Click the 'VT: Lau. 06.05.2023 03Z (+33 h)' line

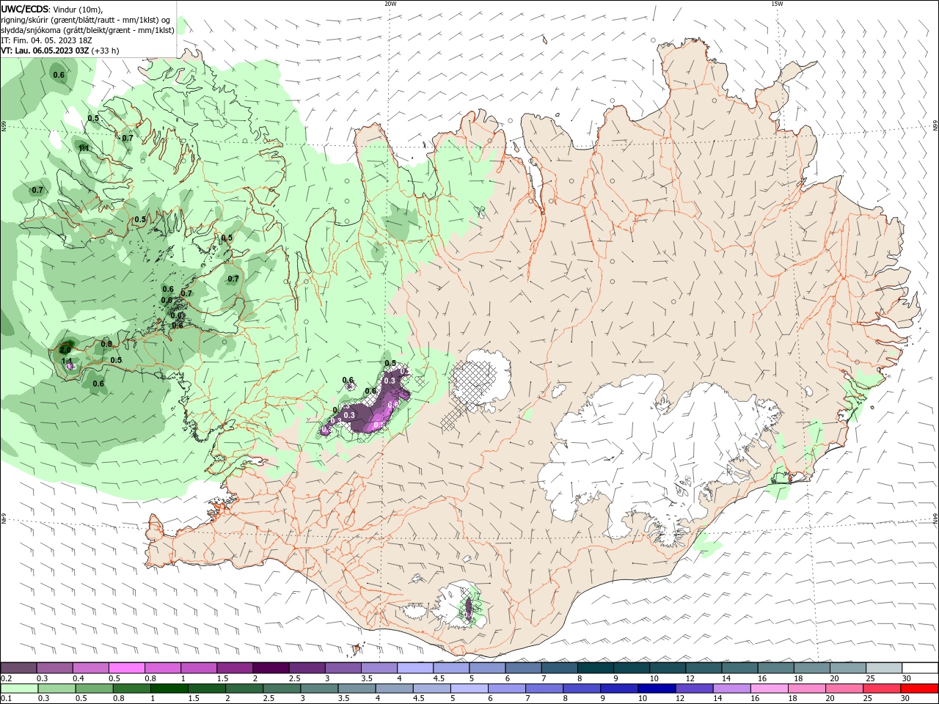point(60,51)
